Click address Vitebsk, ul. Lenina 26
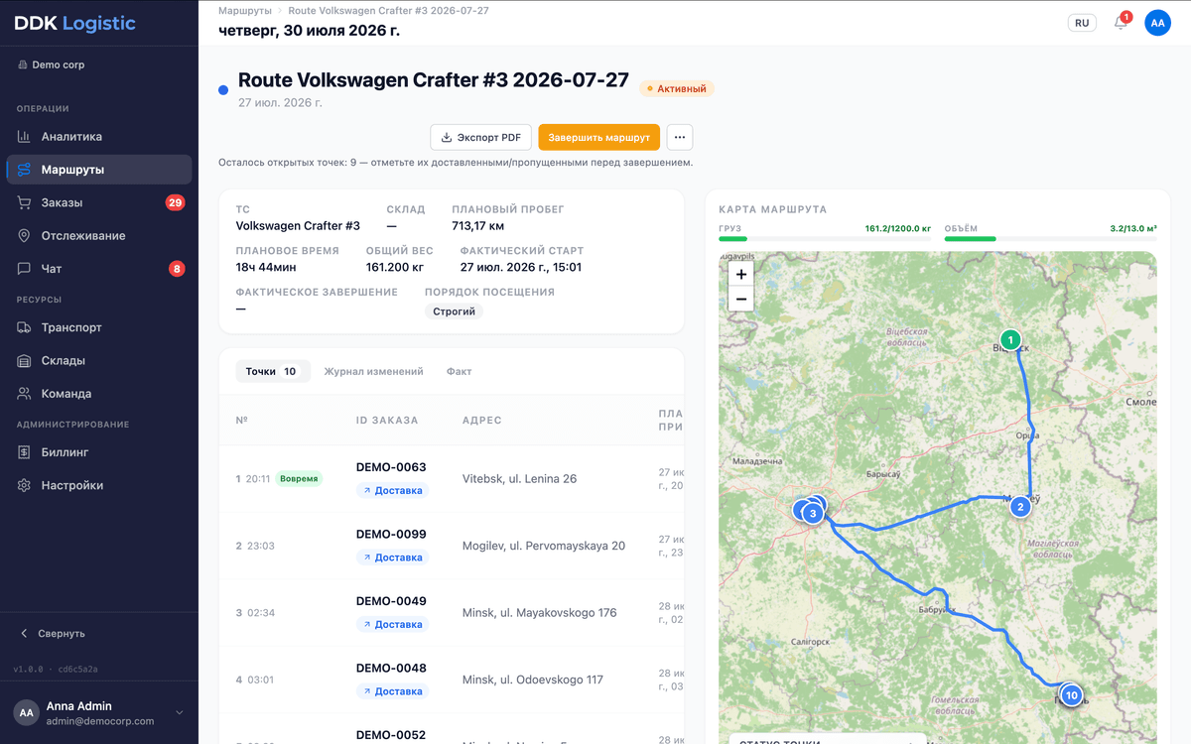Viewport: 1191px width, 744px height. coord(519,479)
